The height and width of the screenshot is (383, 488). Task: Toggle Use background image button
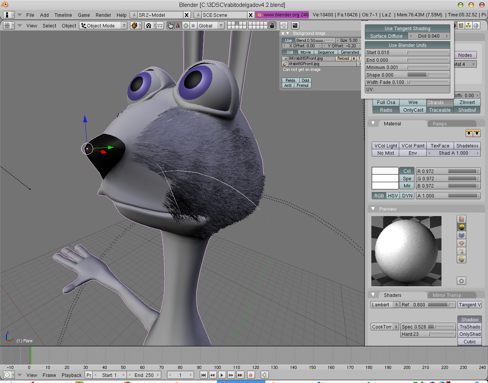pyautogui.click(x=288, y=40)
